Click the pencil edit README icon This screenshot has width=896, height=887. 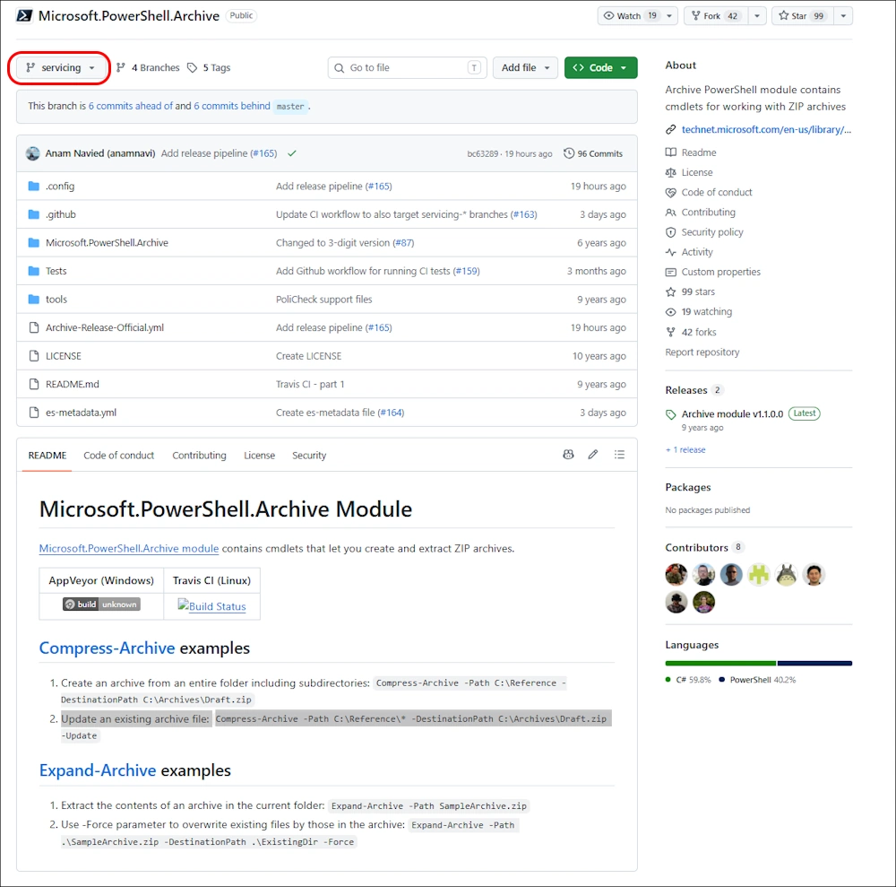(x=593, y=455)
